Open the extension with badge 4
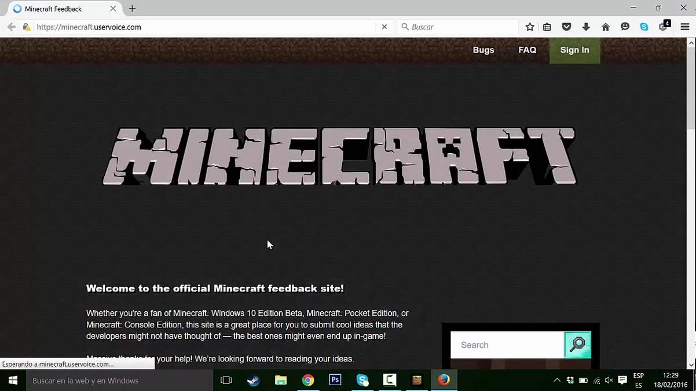This screenshot has height=391, width=696. (664, 26)
